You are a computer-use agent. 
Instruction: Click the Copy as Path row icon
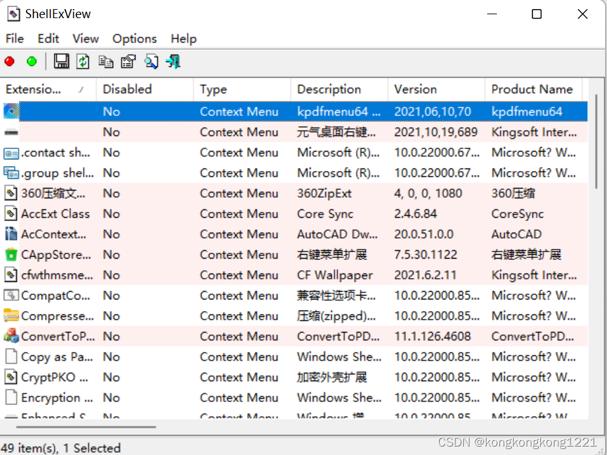pyautogui.click(x=11, y=356)
